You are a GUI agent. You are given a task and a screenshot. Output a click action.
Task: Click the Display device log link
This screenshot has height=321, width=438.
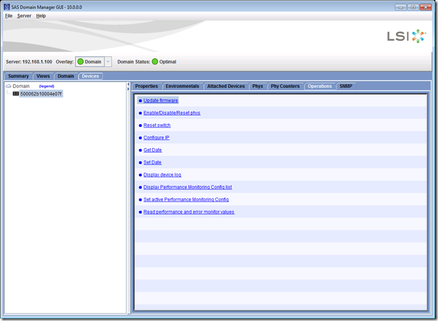click(x=162, y=175)
